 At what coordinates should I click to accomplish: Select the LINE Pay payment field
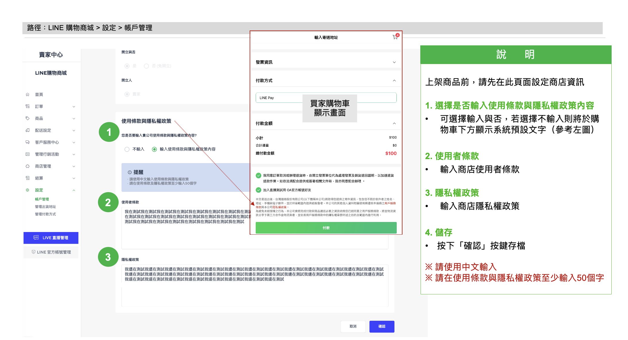(326, 98)
